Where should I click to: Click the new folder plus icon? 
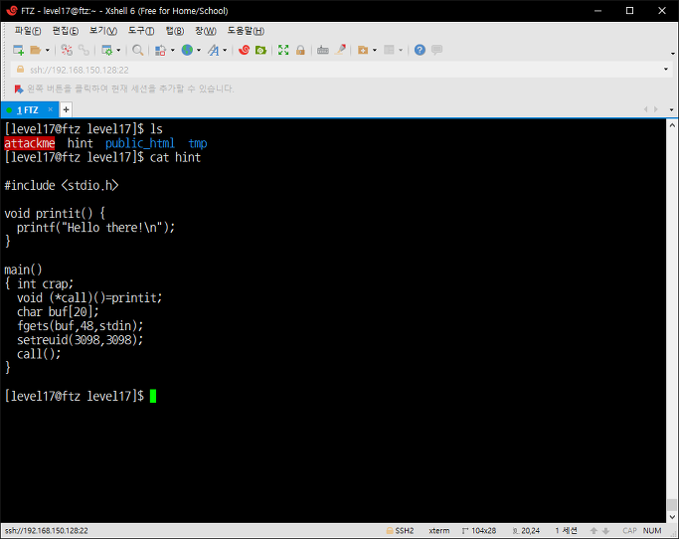tap(363, 51)
